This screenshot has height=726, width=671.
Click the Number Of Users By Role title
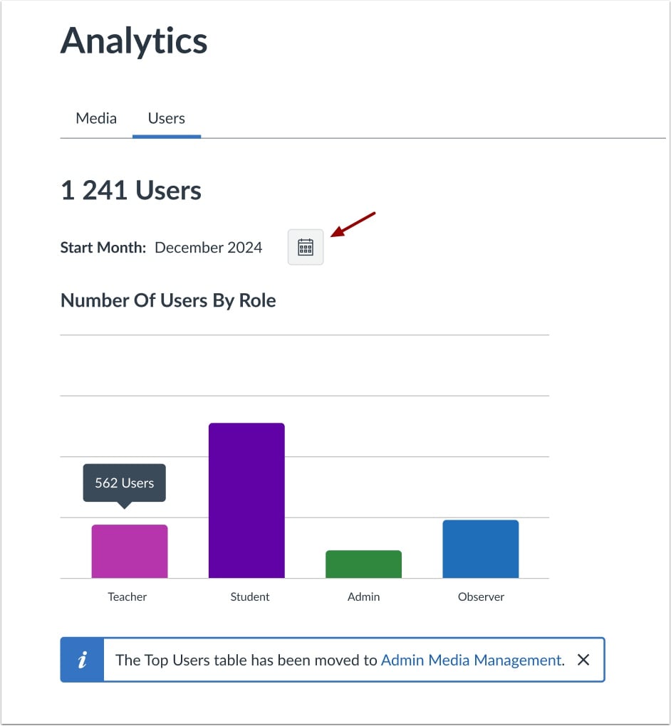click(168, 300)
